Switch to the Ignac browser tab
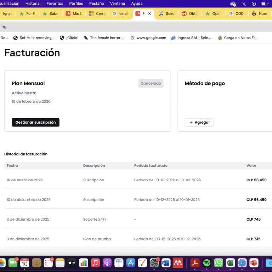 pyautogui.click(x=7, y=13)
